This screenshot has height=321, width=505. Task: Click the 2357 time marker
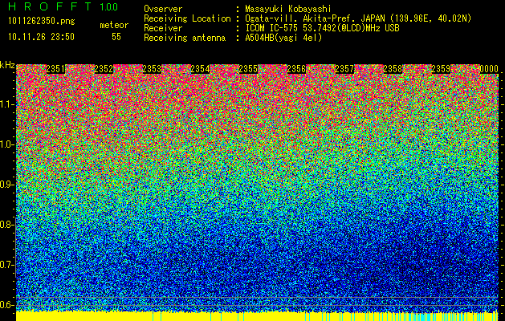tap(344, 69)
